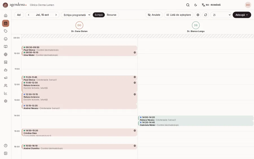
Task: Collapse the sidebar panel icon
Action: point(6,153)
